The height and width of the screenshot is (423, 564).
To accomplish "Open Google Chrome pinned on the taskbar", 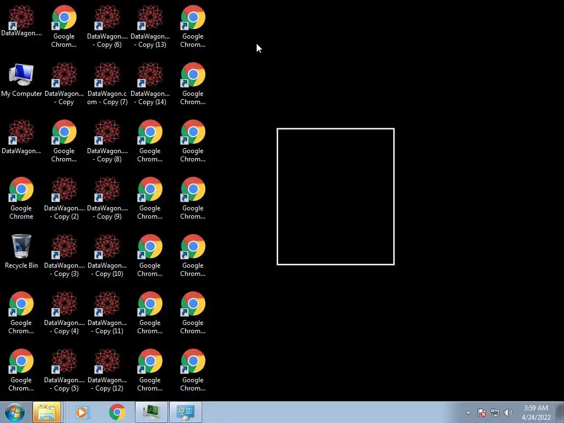I will click(x=117, y=412).
